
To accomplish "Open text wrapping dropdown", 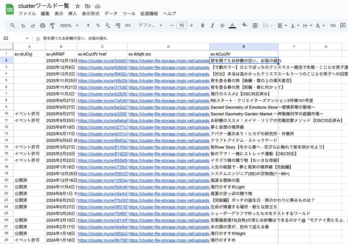I will point(307,26).
